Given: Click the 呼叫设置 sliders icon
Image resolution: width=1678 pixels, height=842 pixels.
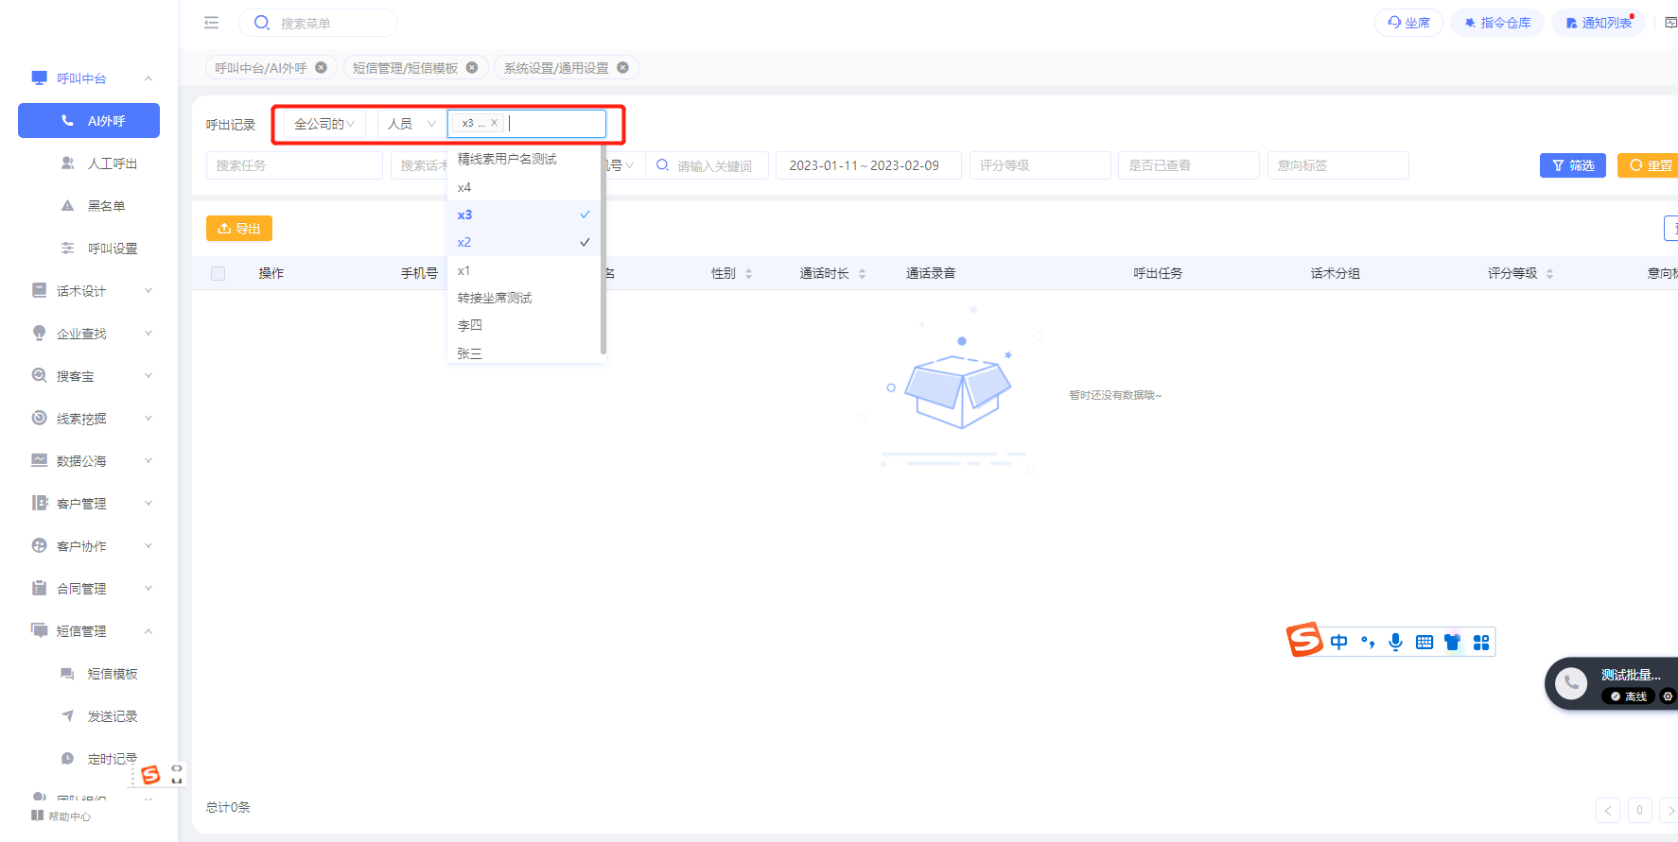Looking at the screenshot, I should tap(67, 249).
